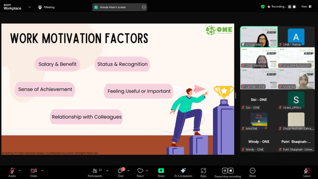Click the Arinda Intan's screen label

[x=113, y=7]
